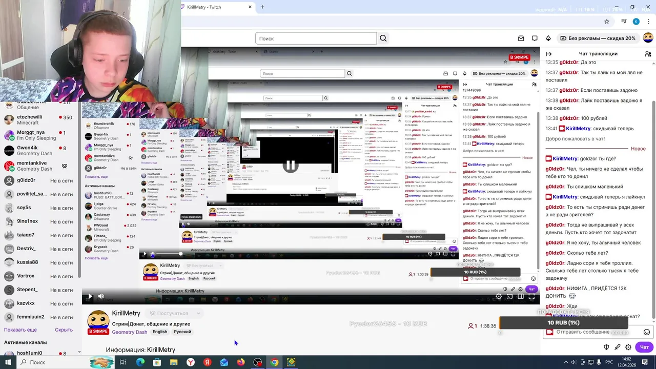
Task: Open the РУС language switcher
Action: (x=609, y=362)
